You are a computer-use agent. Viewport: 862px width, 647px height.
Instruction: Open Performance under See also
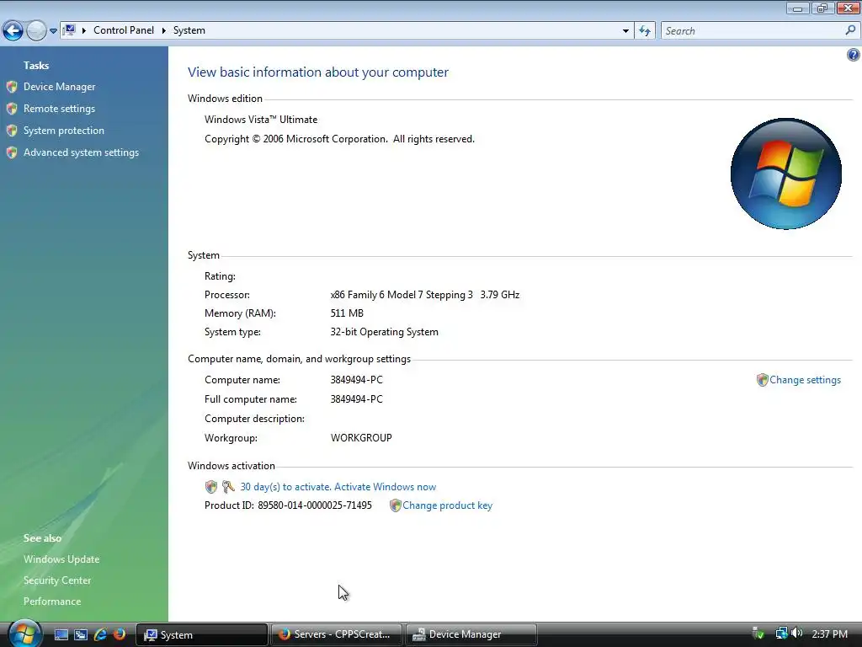pyautogui.click(x=52, y=602)
